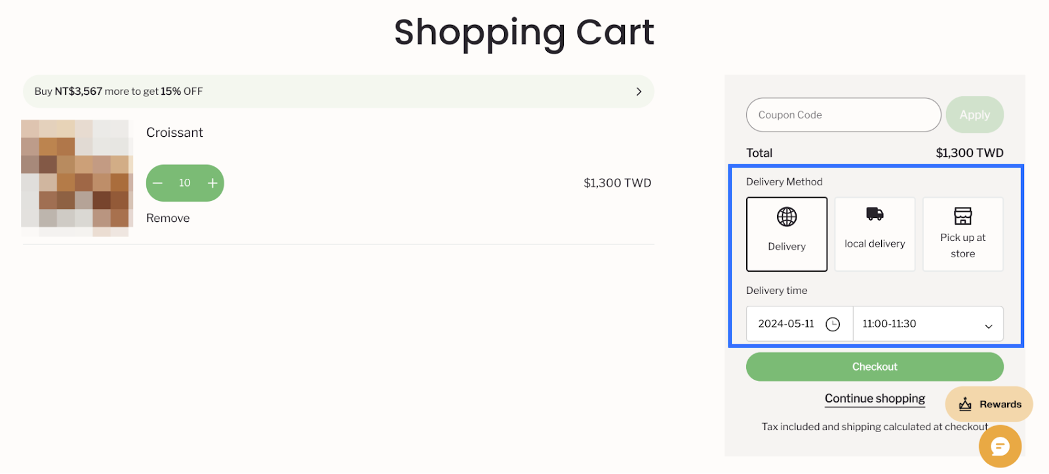Viewport: 1049px width, 474px height.
Task: Open the 2024-05-11 date picker
Action: pyautogui.click(x=787, y=324)
